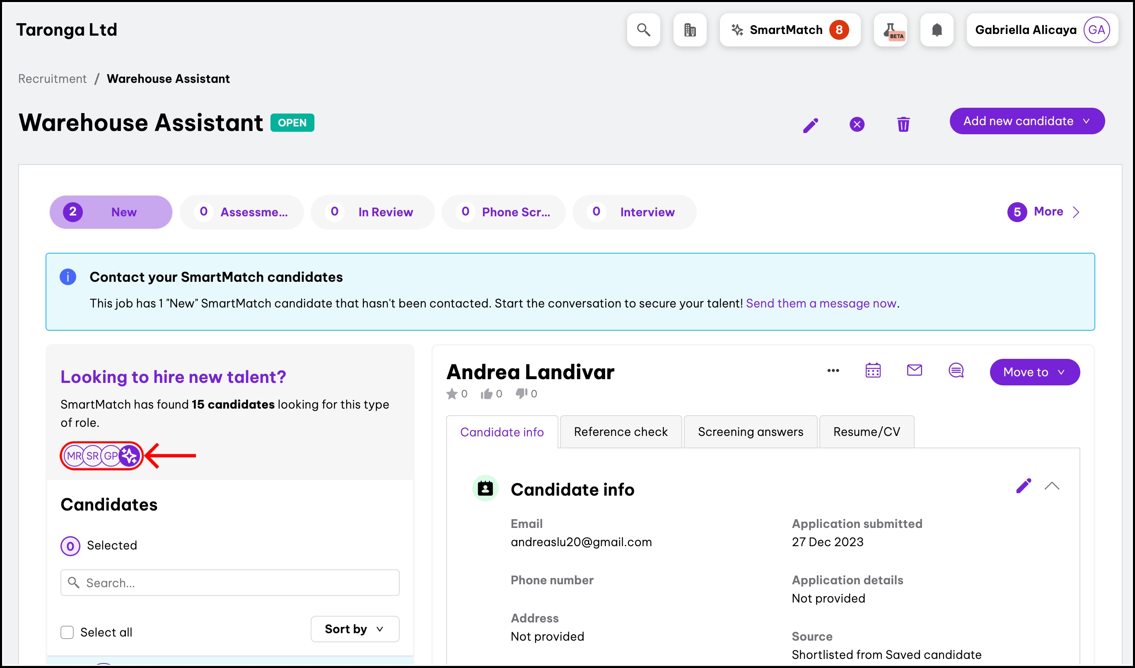Email Andrea Landivar via envelope icon

pyautogui.click(x=914, y=370)
